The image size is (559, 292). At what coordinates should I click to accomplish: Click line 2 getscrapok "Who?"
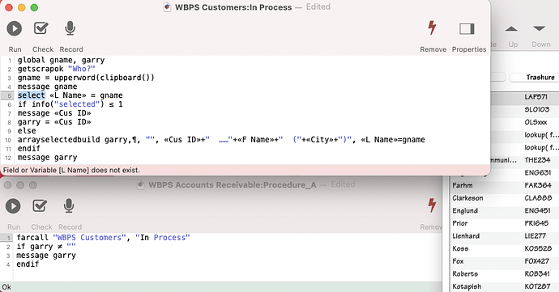[57, 69]
